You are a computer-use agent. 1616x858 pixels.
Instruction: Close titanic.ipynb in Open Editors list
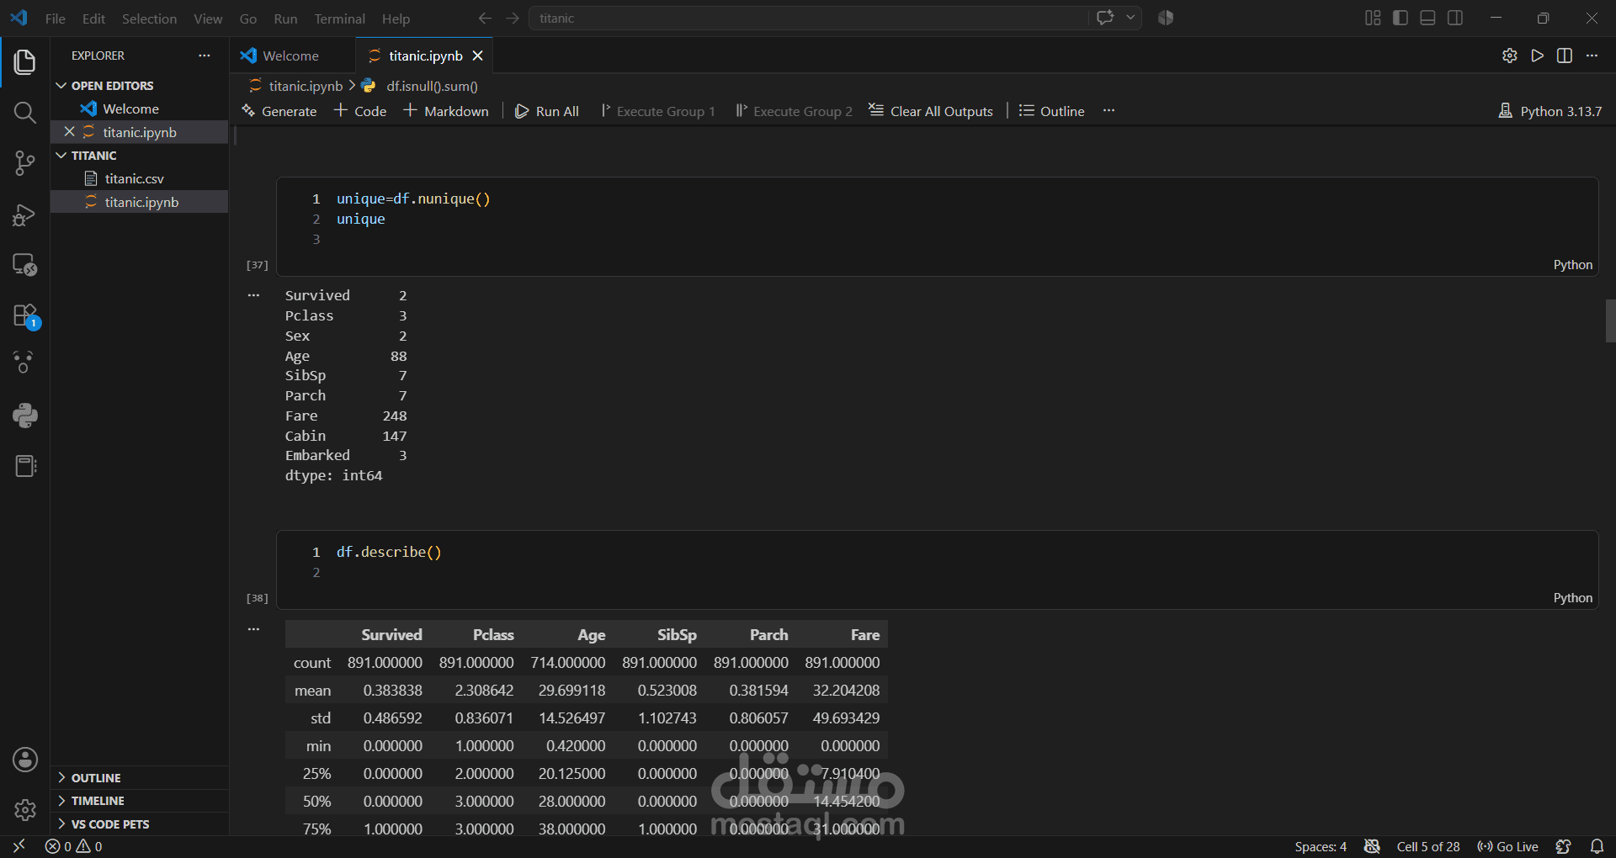click(x=70, y=132)
